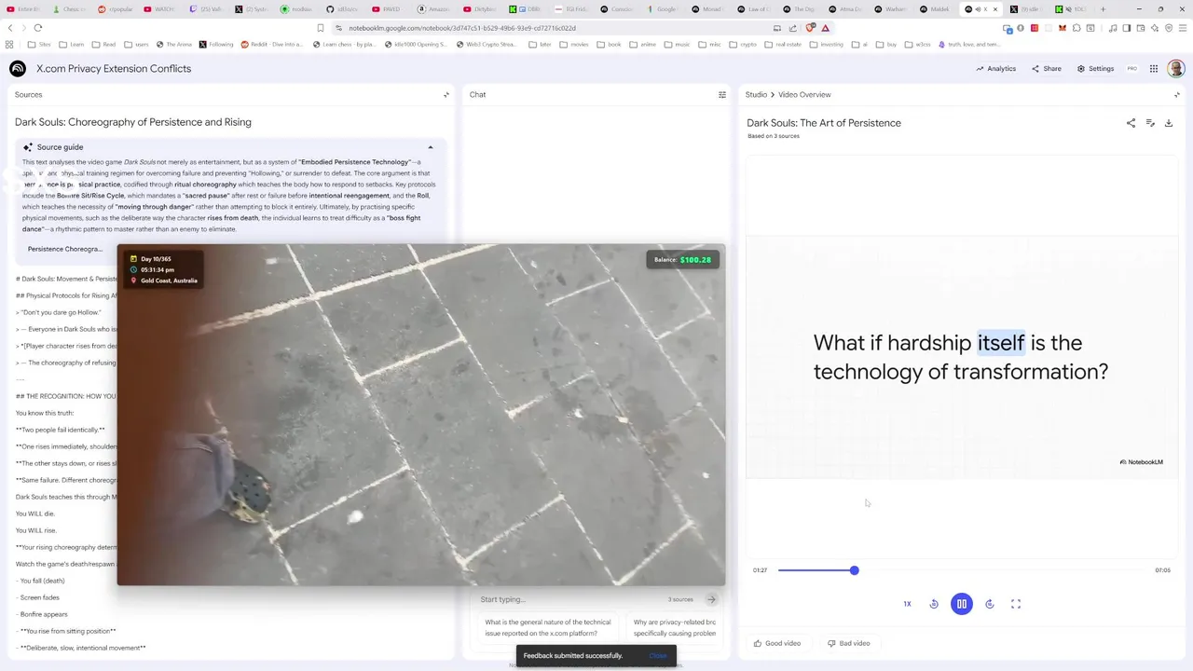The height and width of the screenshot is (671, 1193).
Task: Switch to the r/popular browser tab
Action: [x=117, y=9]
